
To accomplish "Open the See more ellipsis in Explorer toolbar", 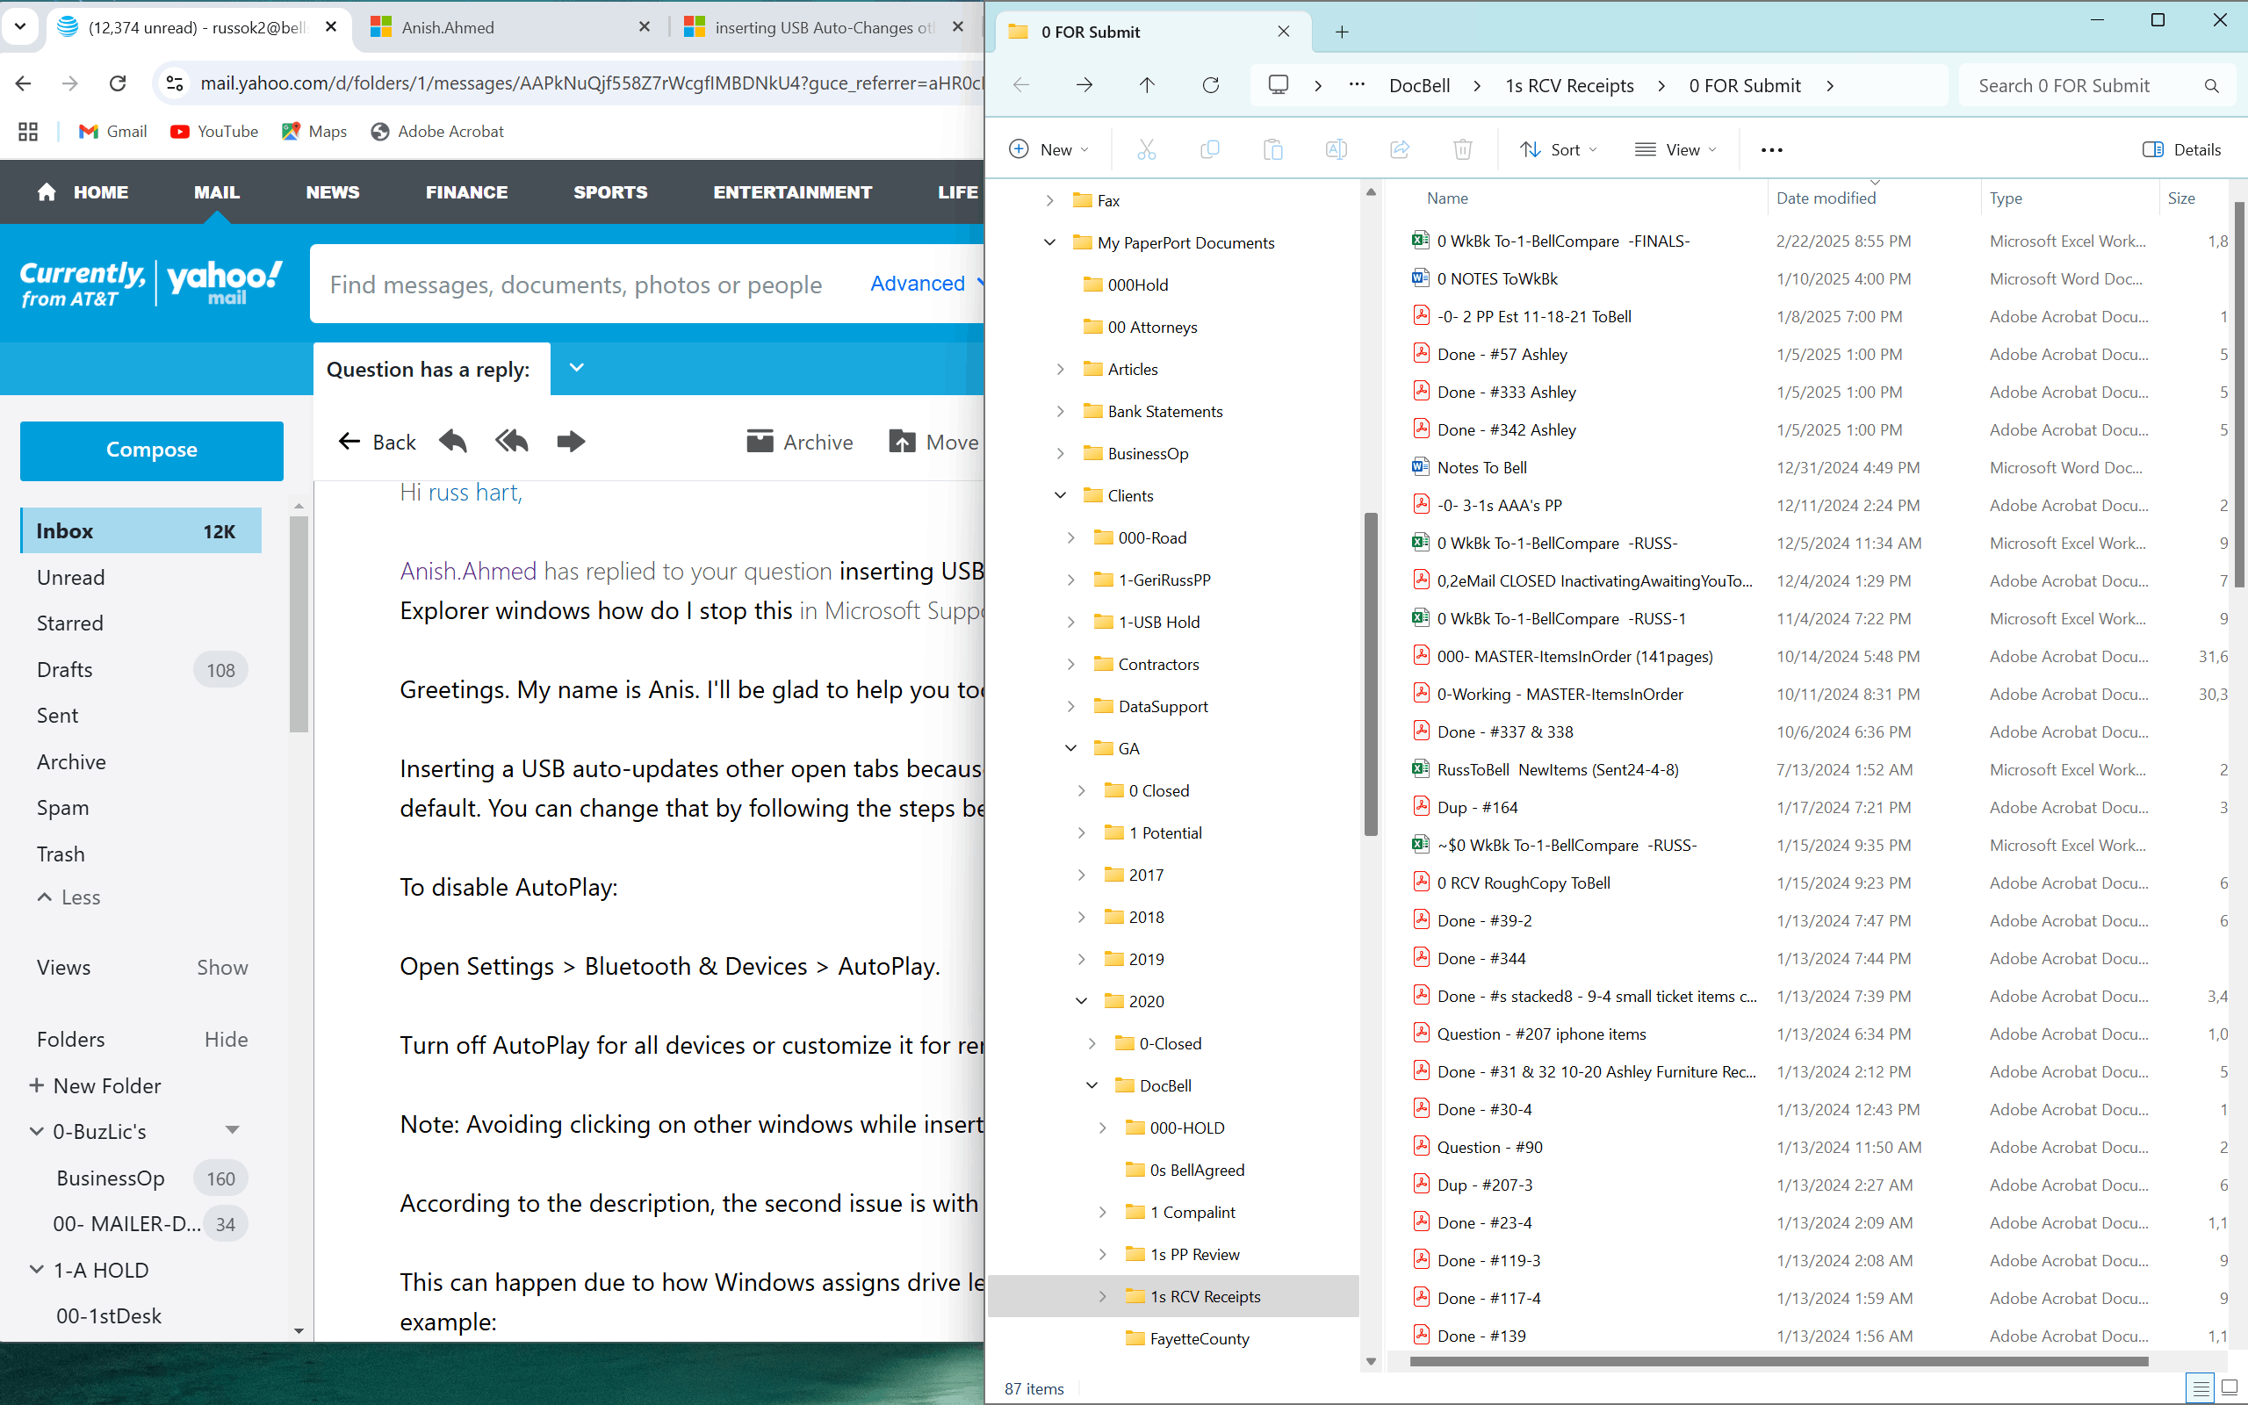I will click(x=1771, y=149).
